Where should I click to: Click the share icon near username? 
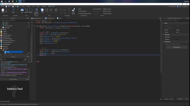pyautogui.click(x=180, y=6)
